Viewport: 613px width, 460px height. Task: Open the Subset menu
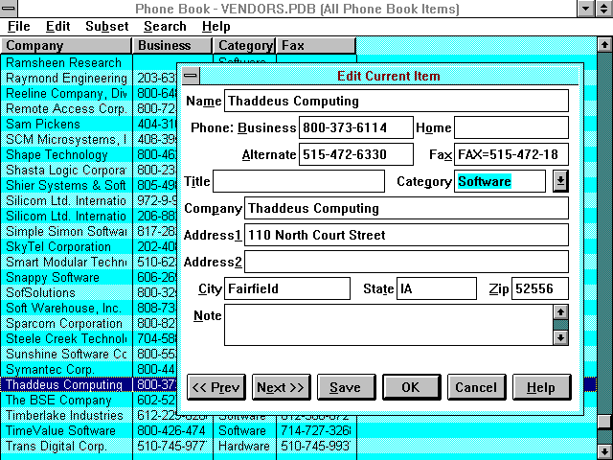tap(106, 27)
